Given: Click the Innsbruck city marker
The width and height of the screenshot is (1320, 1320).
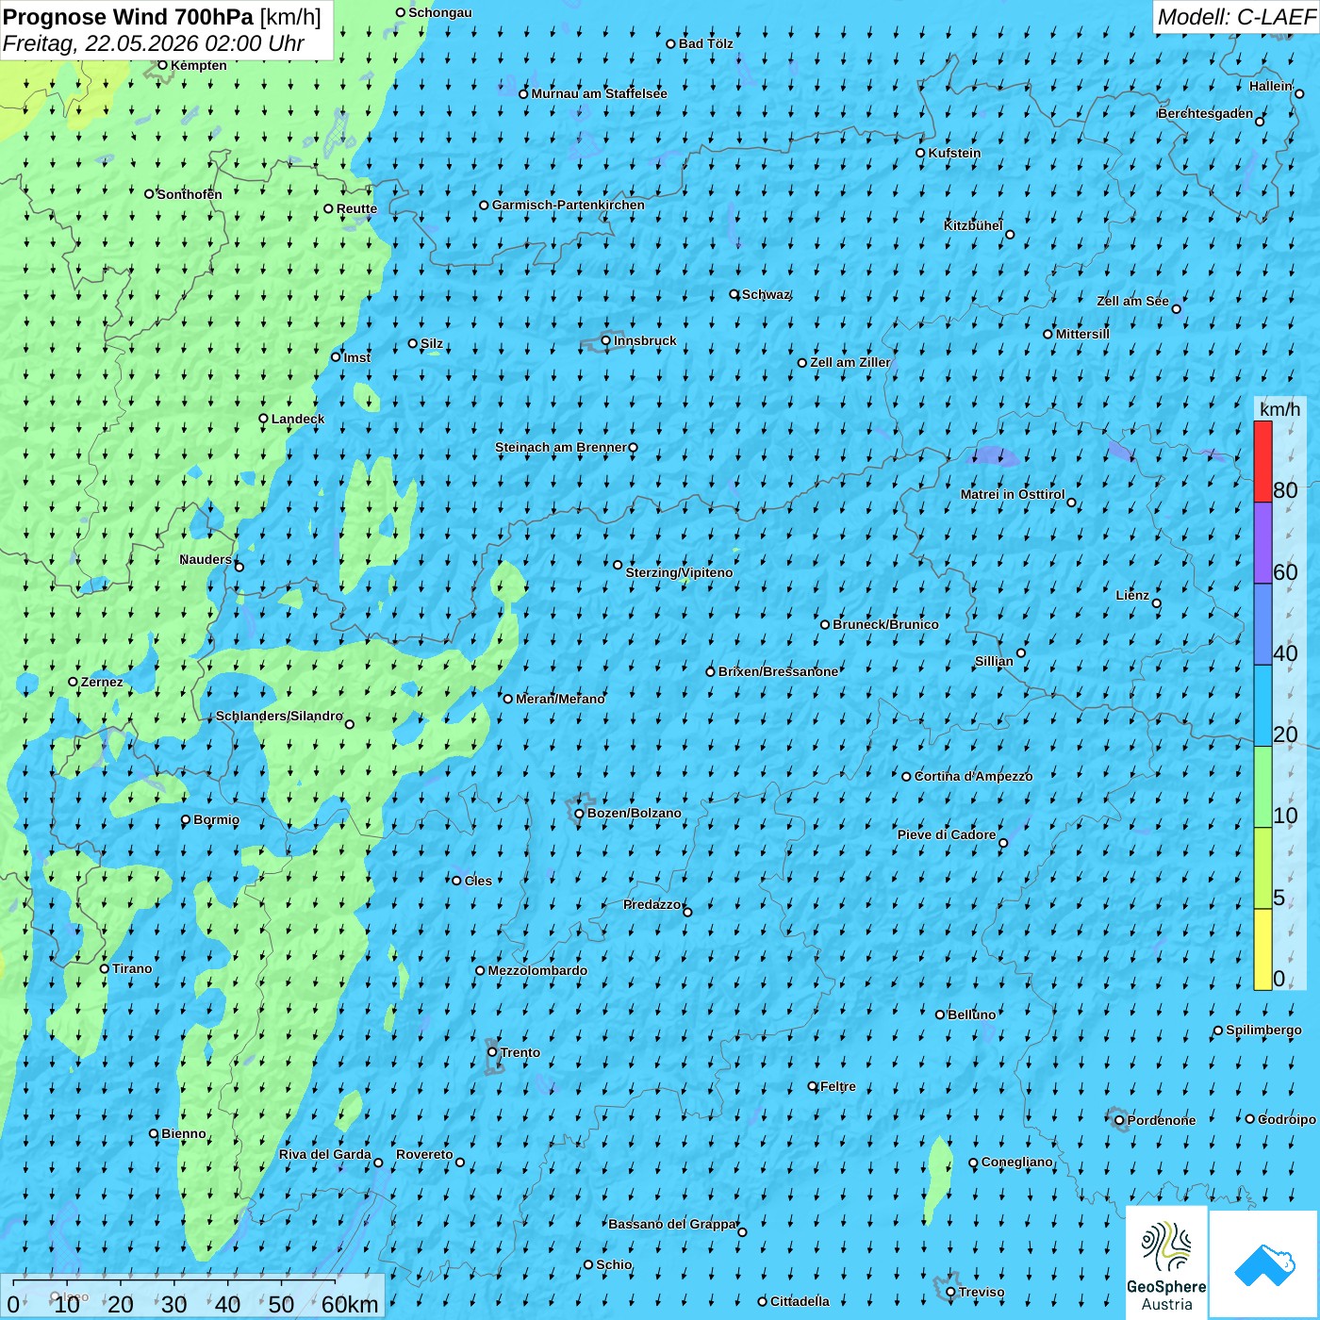Looking at the screenshot, I should tap(606, 341).
